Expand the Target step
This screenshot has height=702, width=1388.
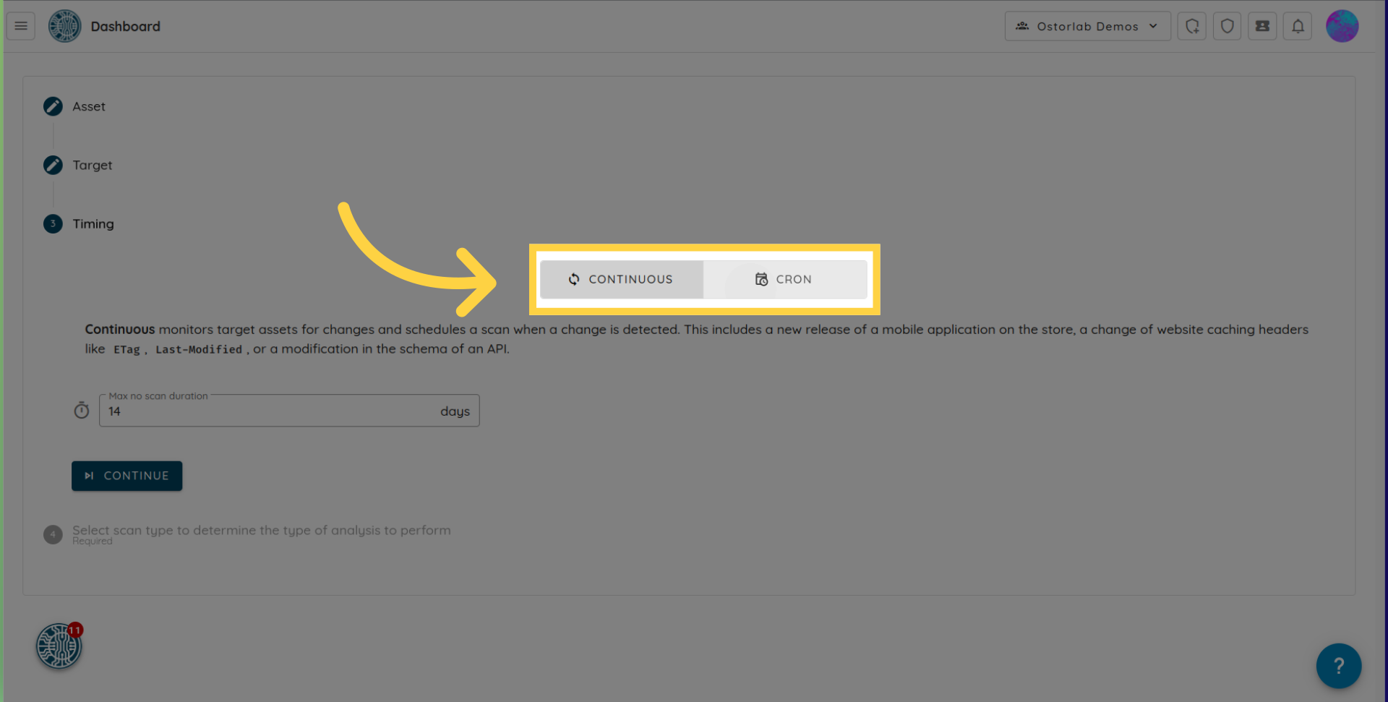pos(92,165)
